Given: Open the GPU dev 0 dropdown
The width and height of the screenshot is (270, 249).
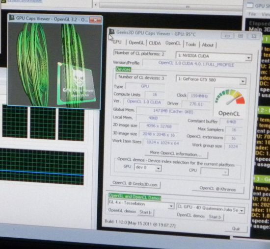Looking at the screenshot, I should pos(148,168).
